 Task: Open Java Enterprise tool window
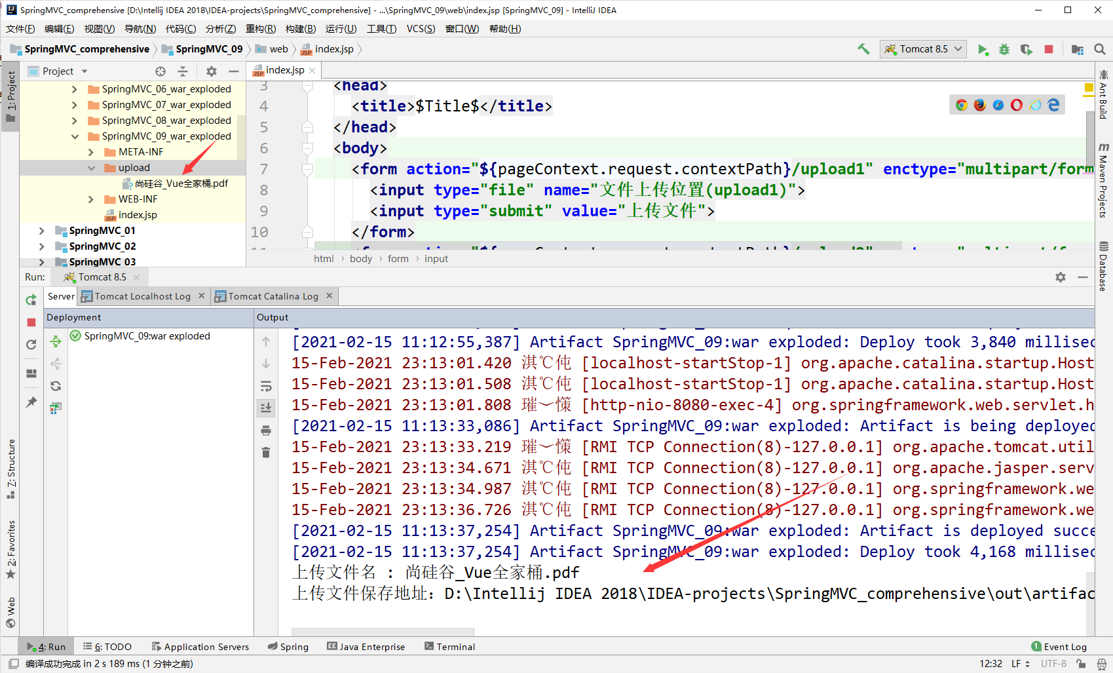click(x=366, y=647)
